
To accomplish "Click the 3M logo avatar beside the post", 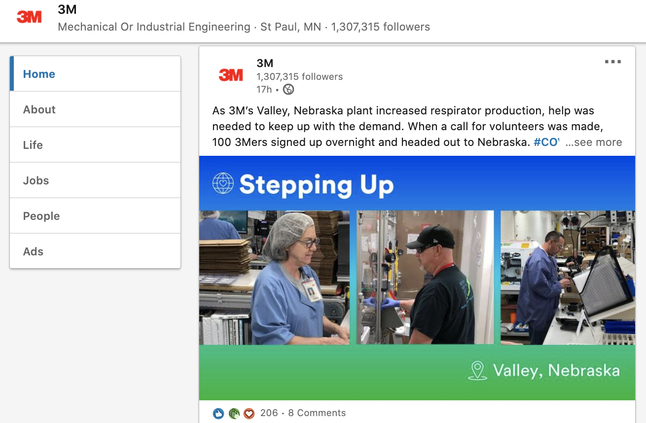I will click(231, 75).
